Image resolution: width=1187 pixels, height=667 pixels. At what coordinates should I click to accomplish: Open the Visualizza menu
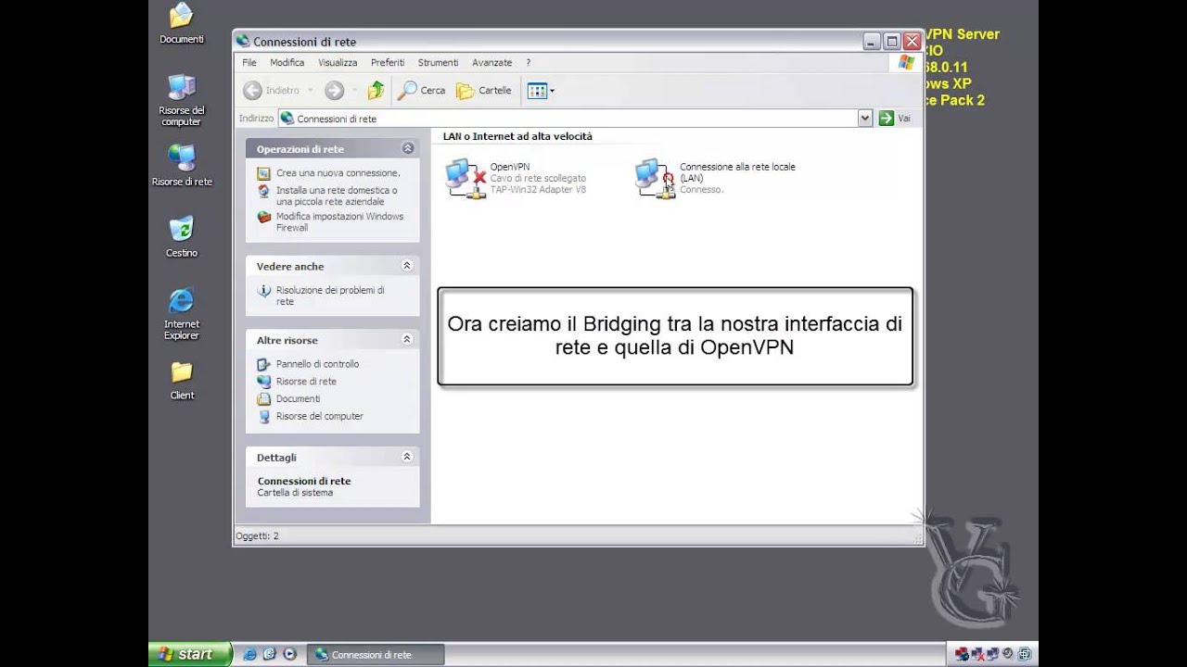[x=338, y=62]
